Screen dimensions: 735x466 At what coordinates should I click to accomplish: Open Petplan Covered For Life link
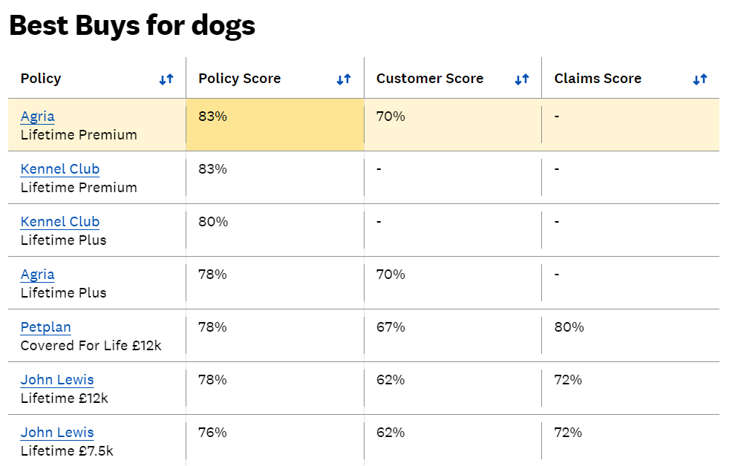coord(46,327)
